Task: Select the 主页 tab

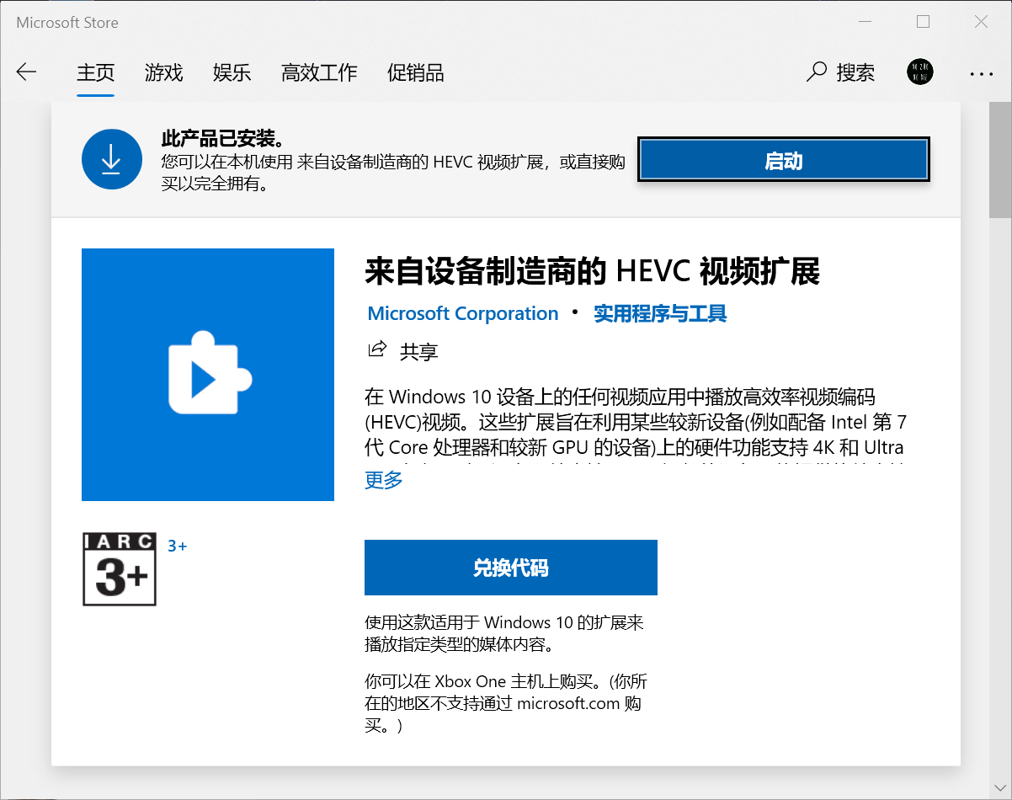Action: coord(95,73)
